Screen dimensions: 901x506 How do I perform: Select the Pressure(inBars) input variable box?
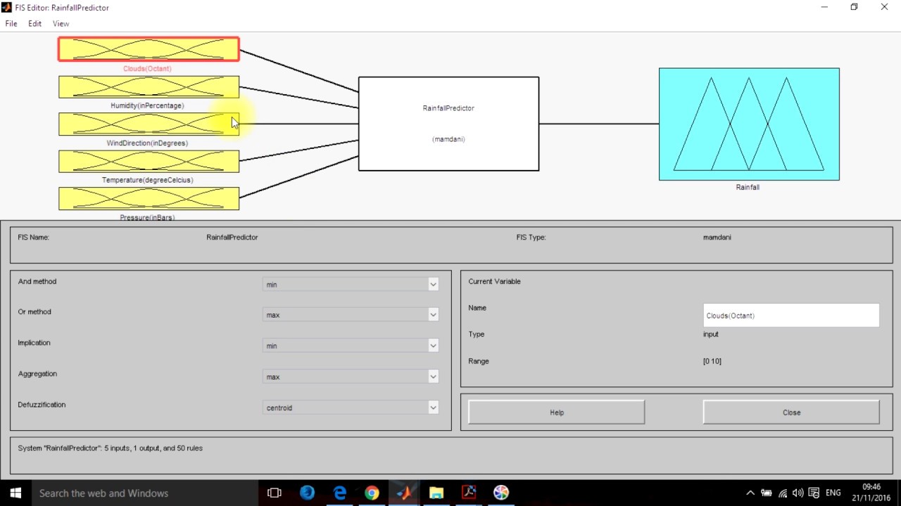coord(149,199)
